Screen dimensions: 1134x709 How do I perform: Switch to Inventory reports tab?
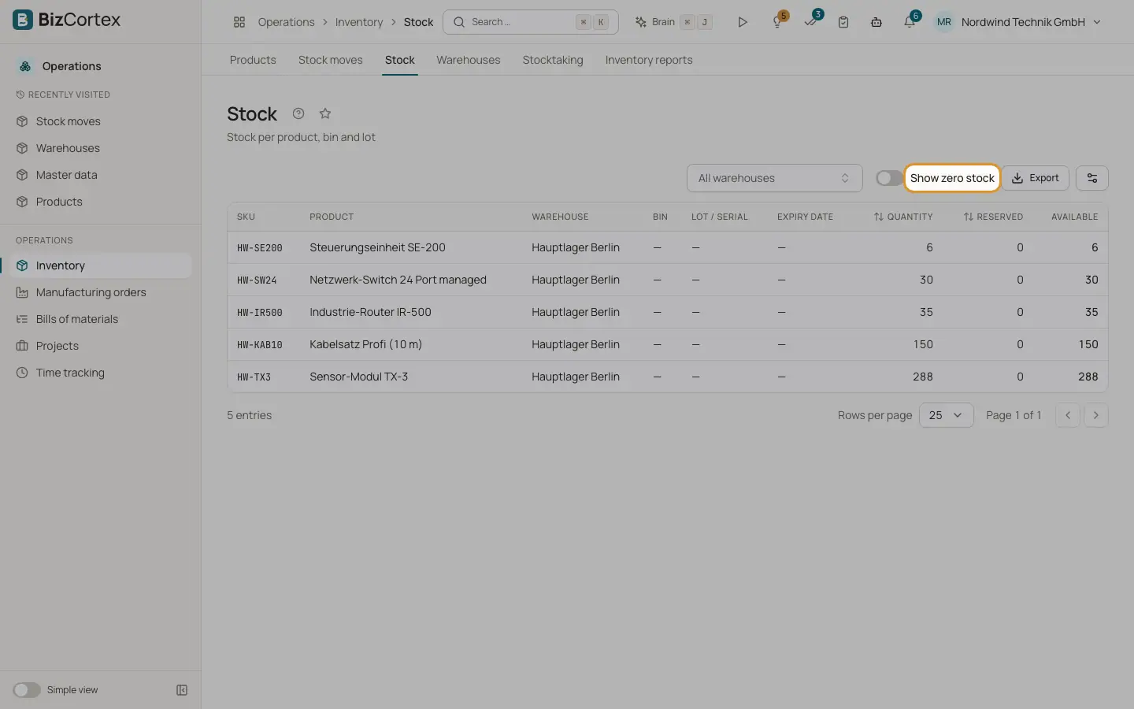point(649,60)
